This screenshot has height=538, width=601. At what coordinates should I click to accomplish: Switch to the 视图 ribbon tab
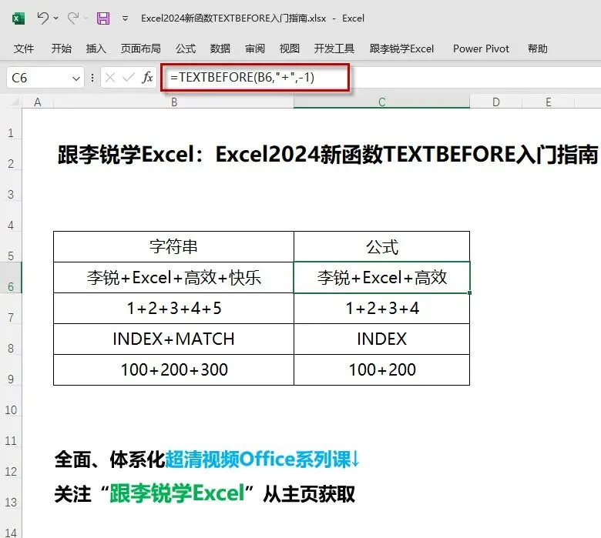(x=290, y=48)
